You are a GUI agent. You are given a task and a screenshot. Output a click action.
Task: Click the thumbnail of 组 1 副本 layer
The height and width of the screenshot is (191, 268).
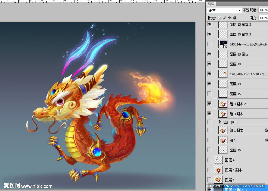223,130
